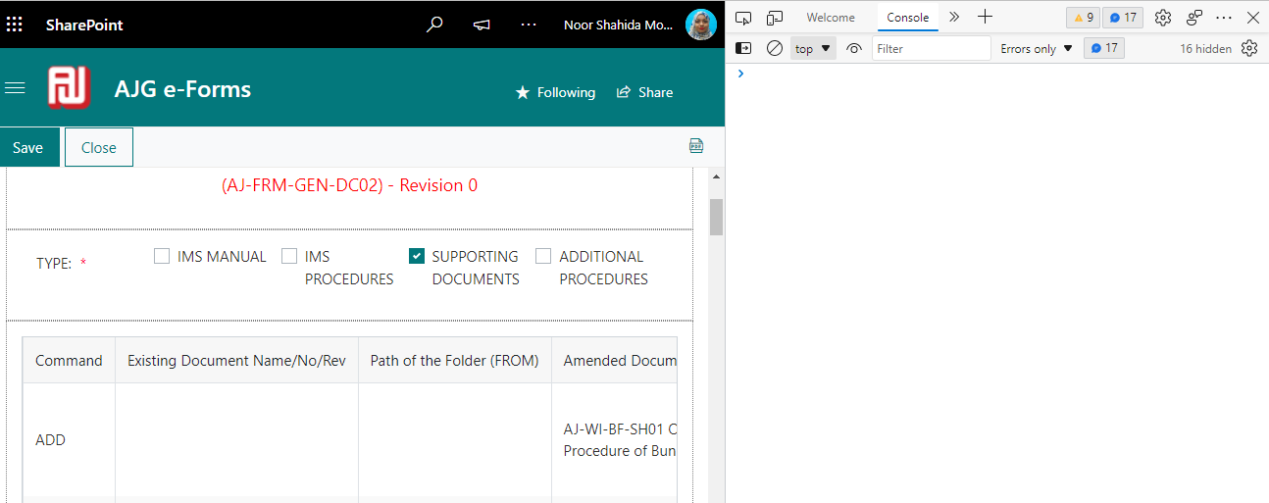Check the IMS PROCEDURES checkbox

[x=289, y=256]
